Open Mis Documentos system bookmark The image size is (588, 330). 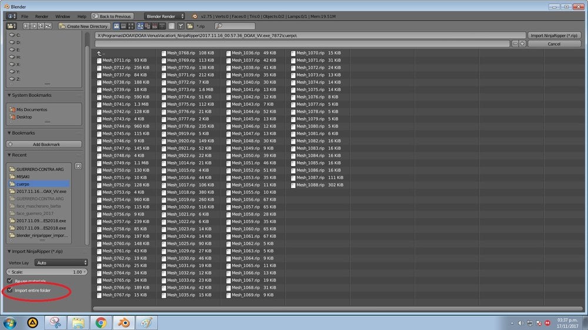tap(28, 110)
